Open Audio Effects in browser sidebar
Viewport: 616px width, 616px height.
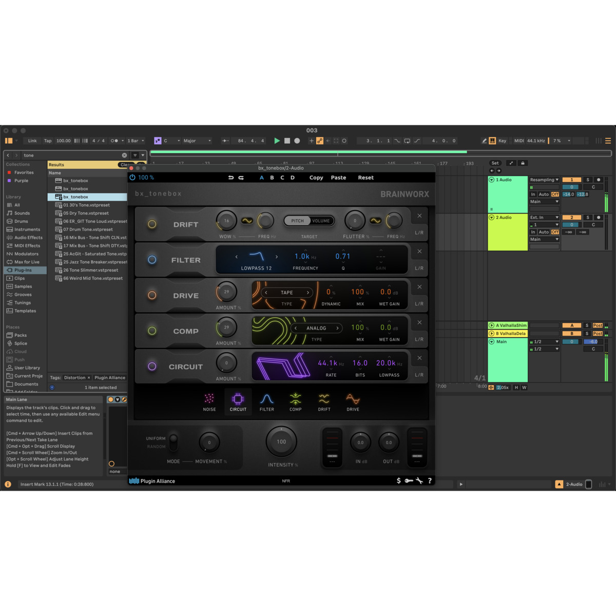(26, 238)
